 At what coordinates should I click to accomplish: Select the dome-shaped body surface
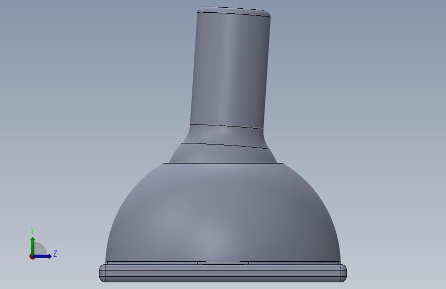tap(223, 213)
